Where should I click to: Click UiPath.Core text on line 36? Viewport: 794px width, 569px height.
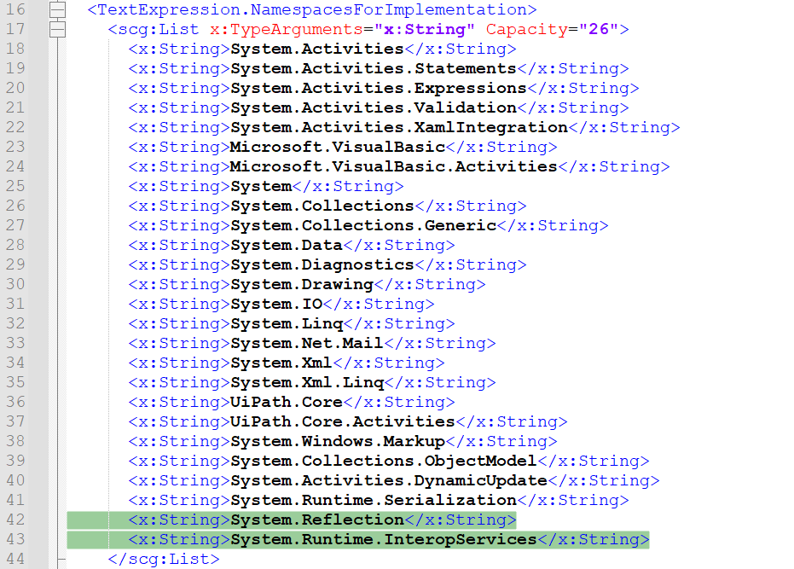(287, 402)
